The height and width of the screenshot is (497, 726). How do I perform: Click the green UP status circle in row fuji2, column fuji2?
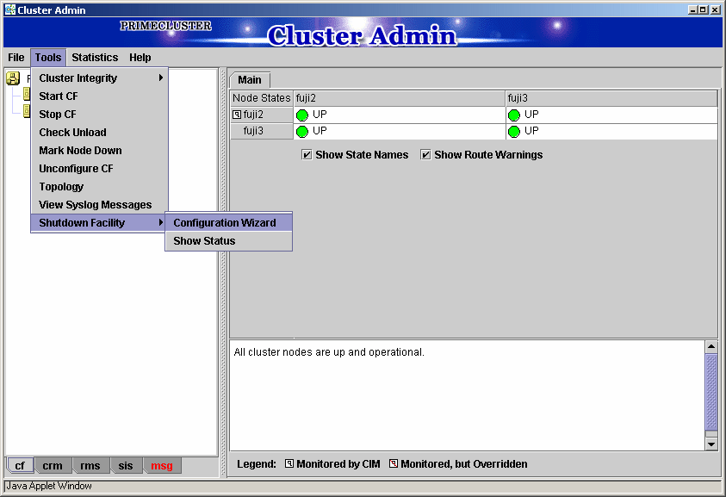[302, 115]
